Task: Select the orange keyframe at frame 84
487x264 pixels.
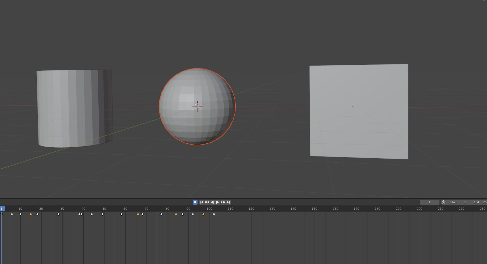Action: (x=176, y=214)
